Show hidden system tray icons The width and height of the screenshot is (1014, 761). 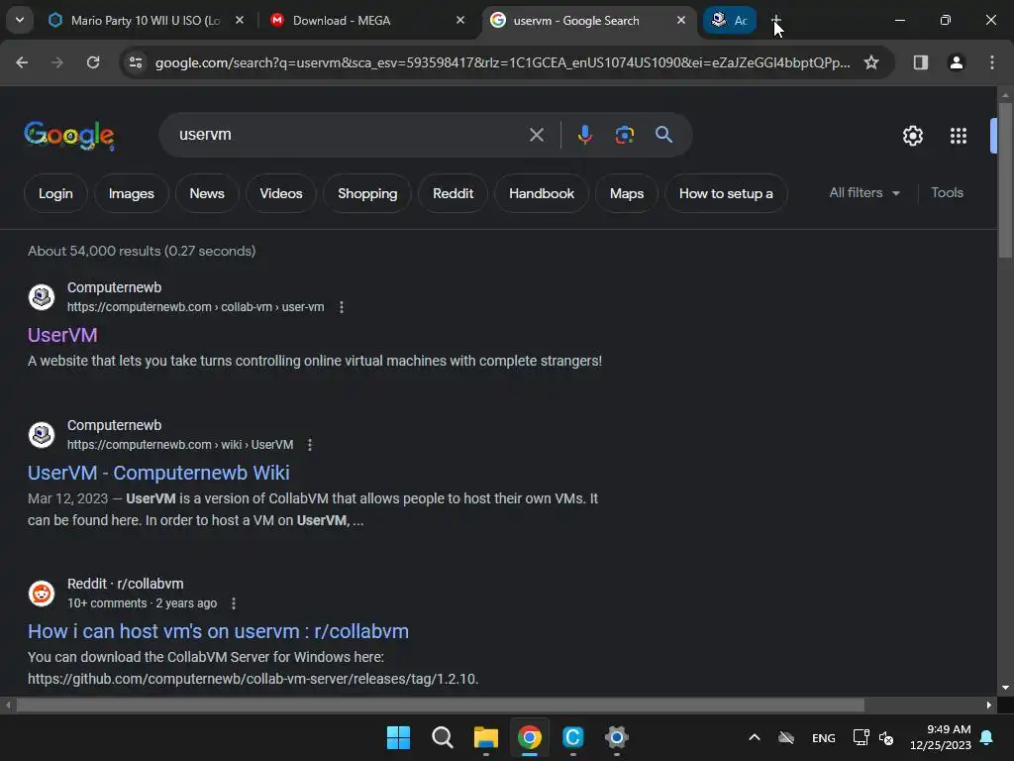tap(754, 737)
